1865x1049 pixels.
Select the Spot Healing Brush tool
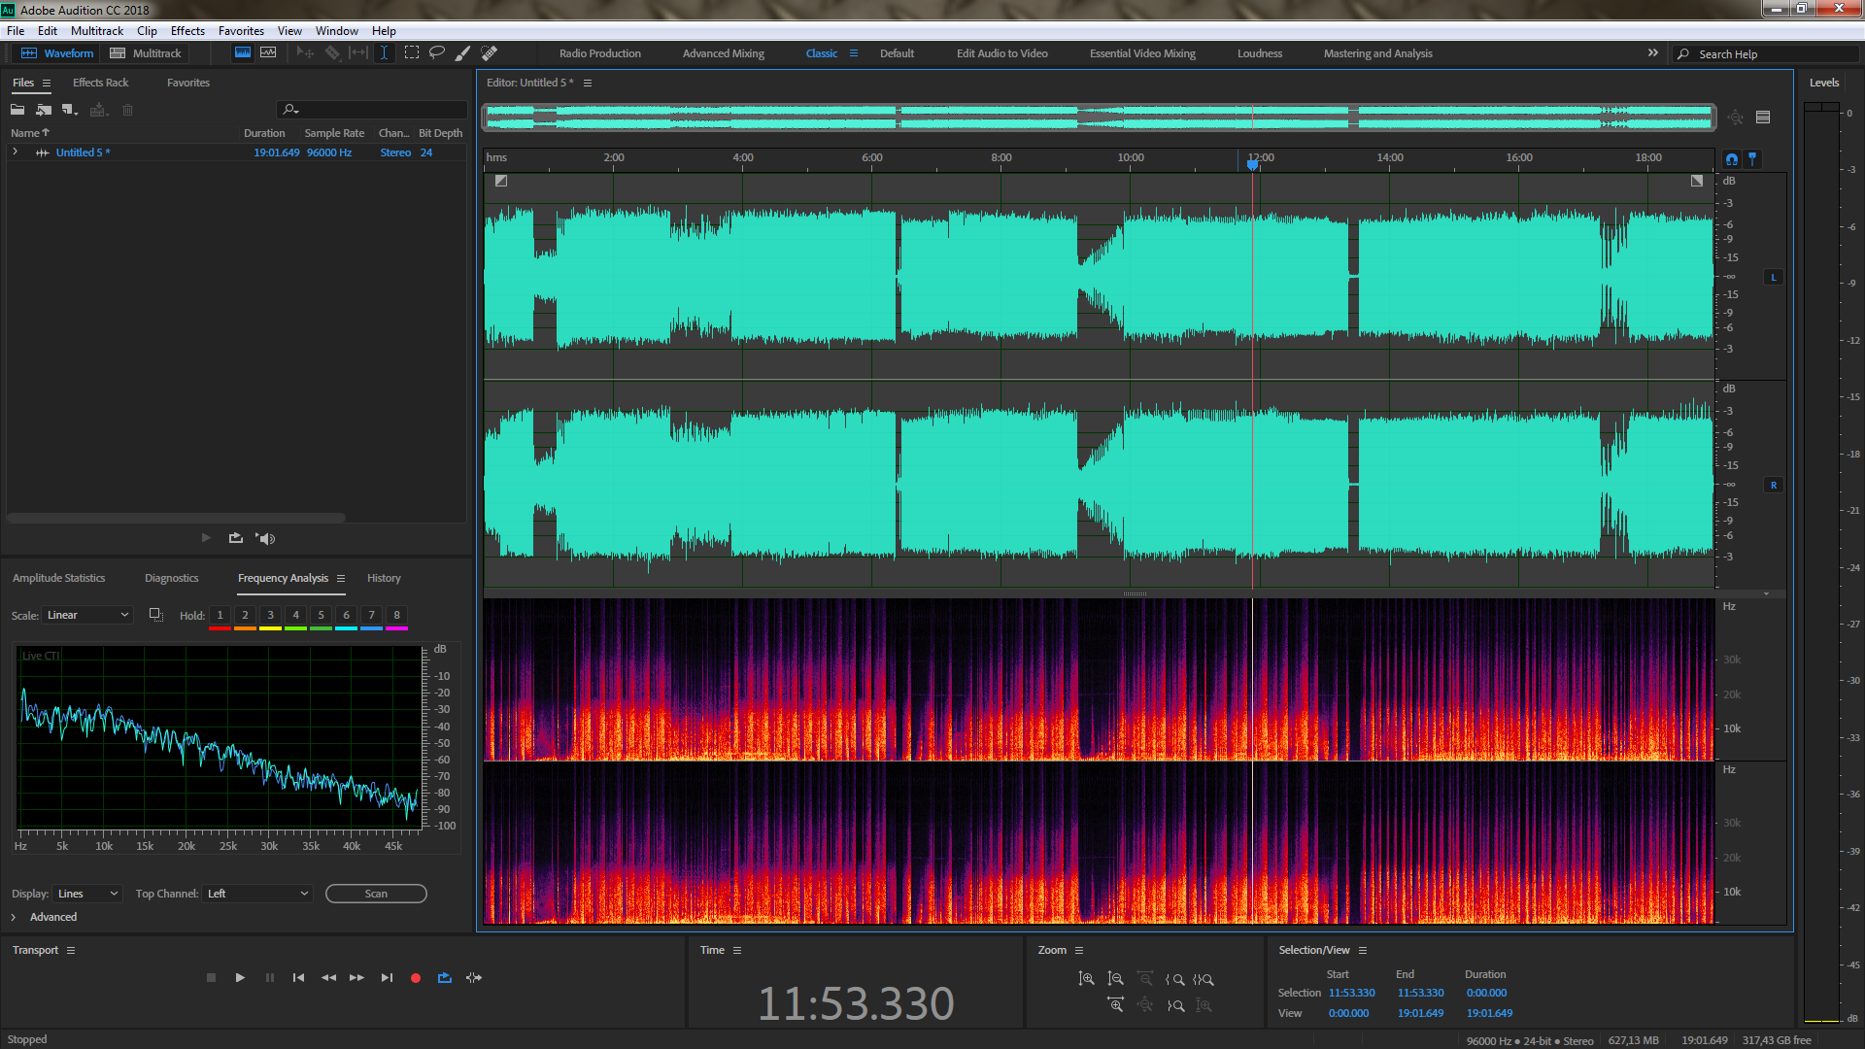(x=490, y=52)
